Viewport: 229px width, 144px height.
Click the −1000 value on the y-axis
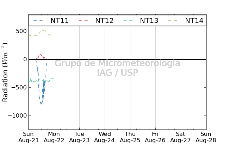(17, 115)
